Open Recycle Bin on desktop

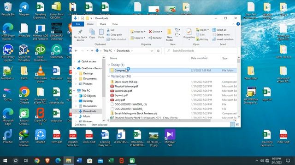(x=8, y=9)
